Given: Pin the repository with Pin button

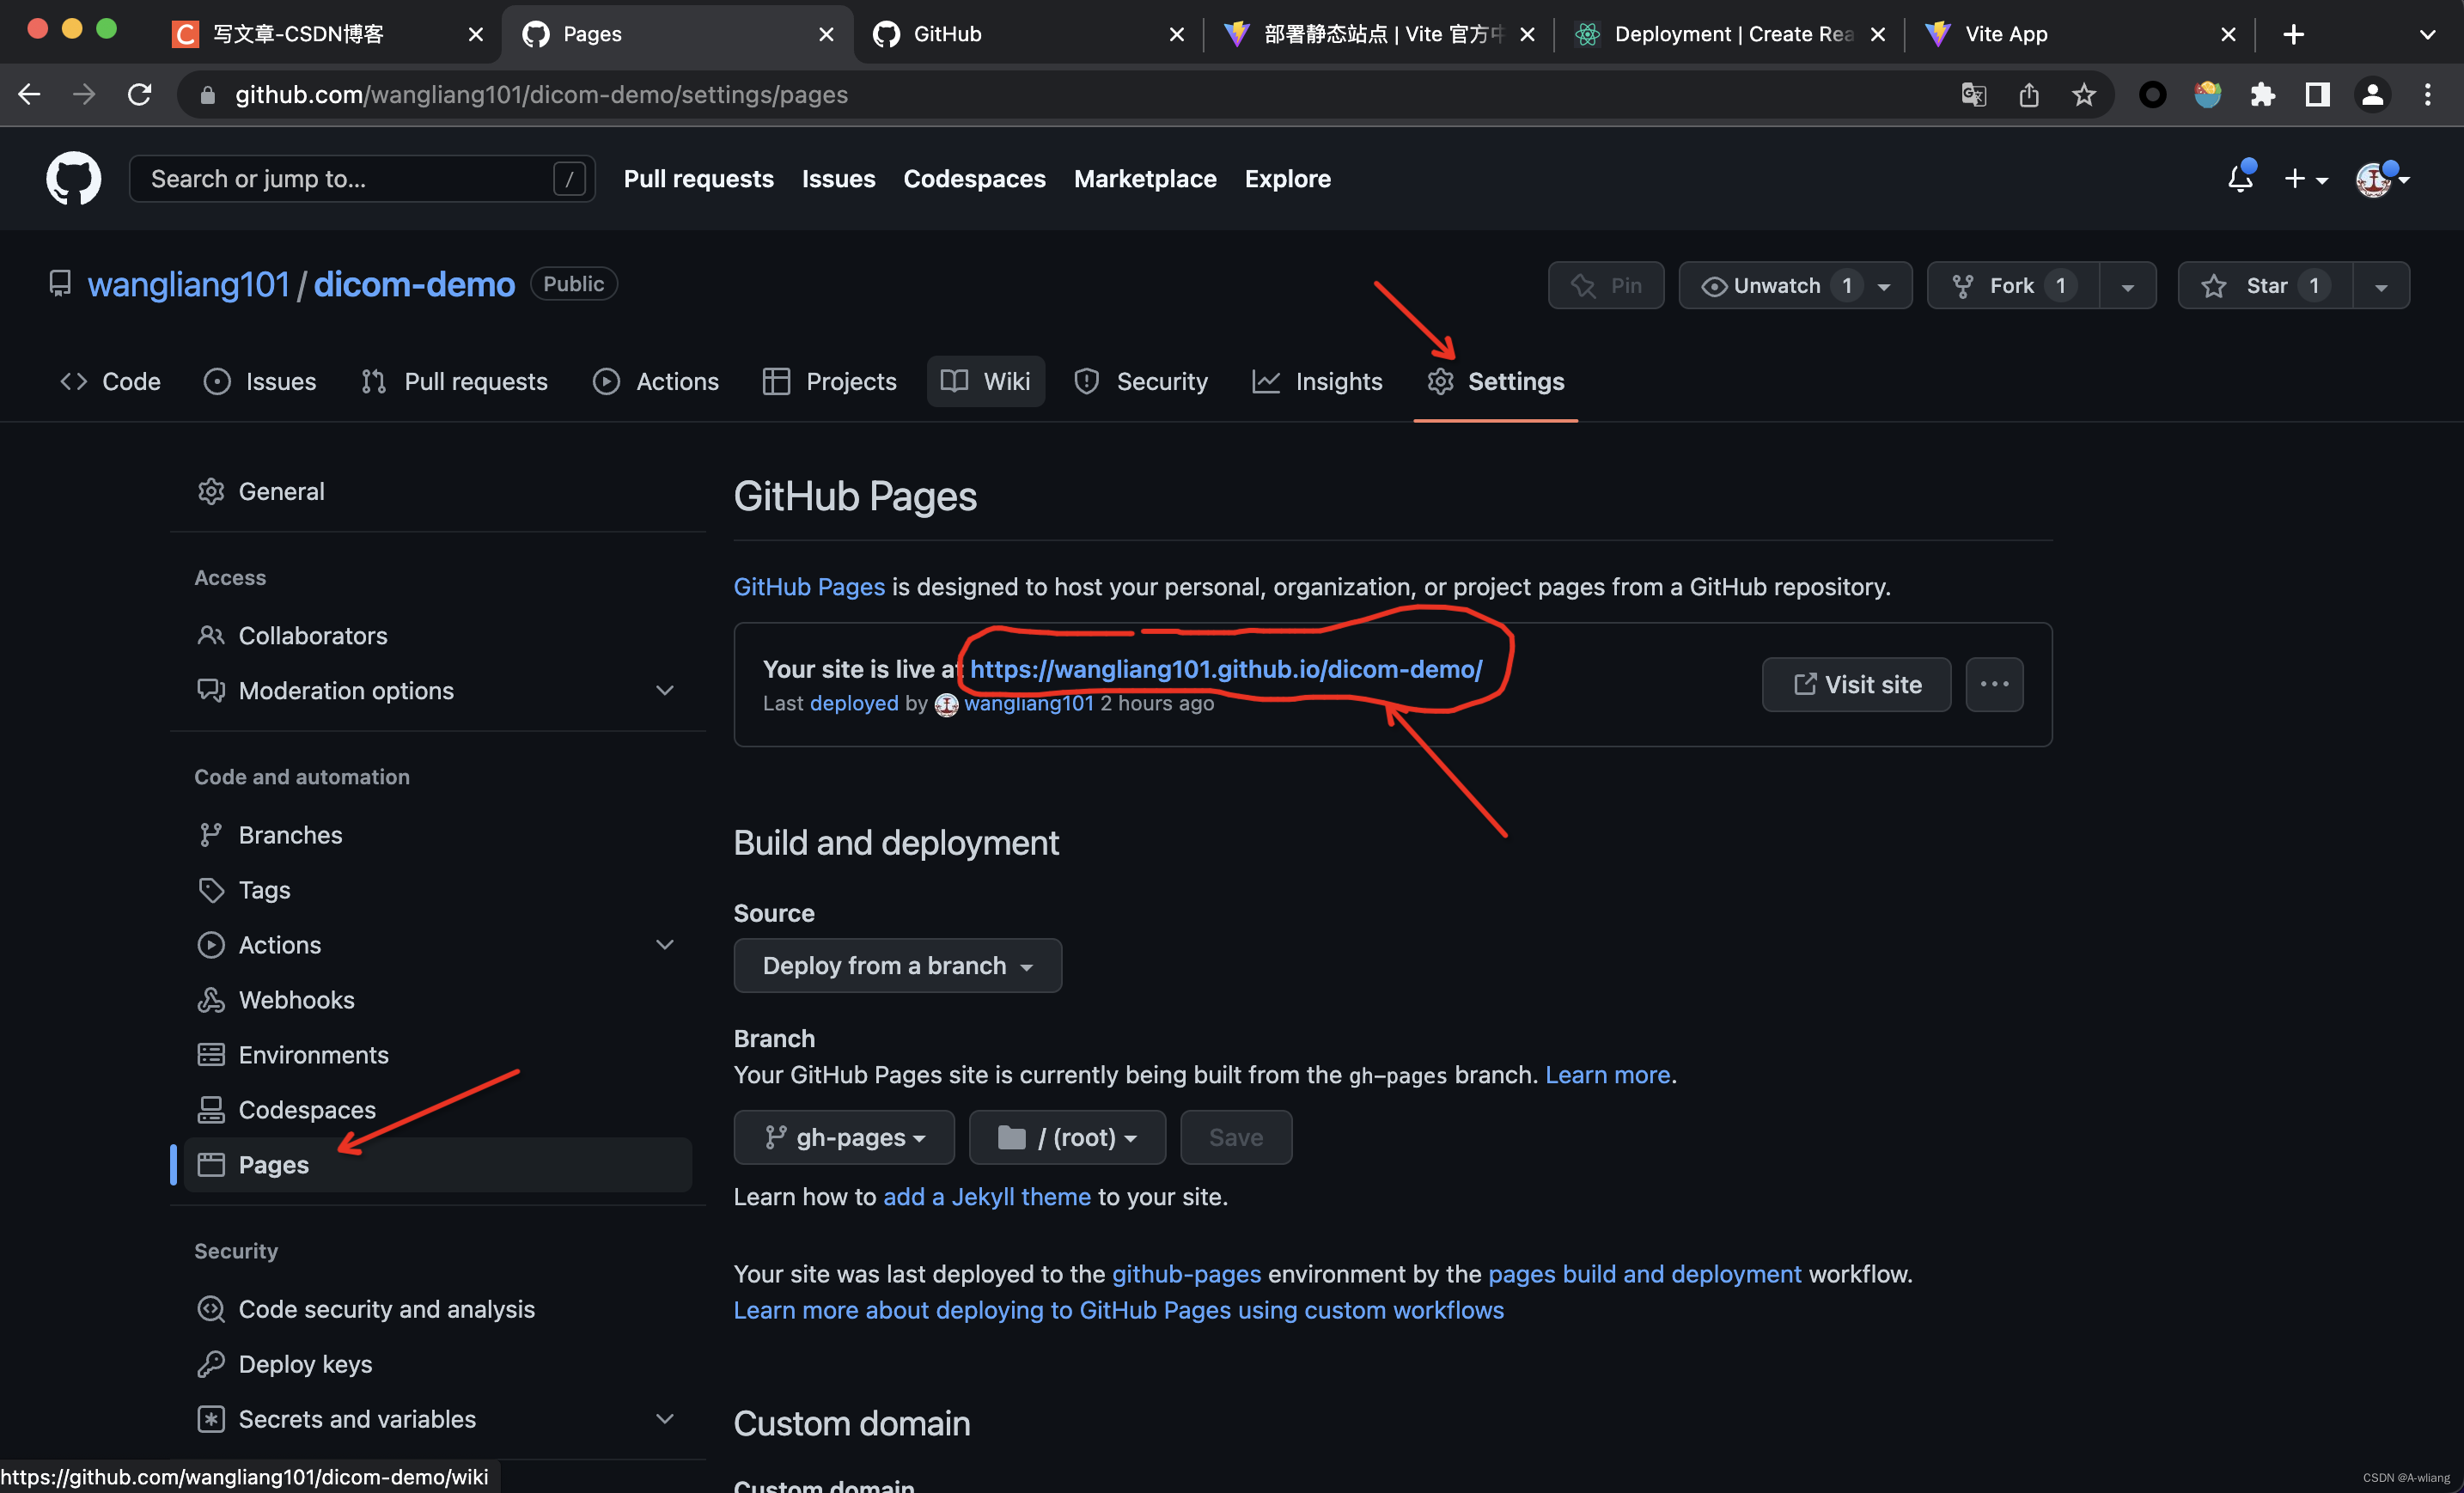Looking at the screenshot, I should tap(1605, 286).
